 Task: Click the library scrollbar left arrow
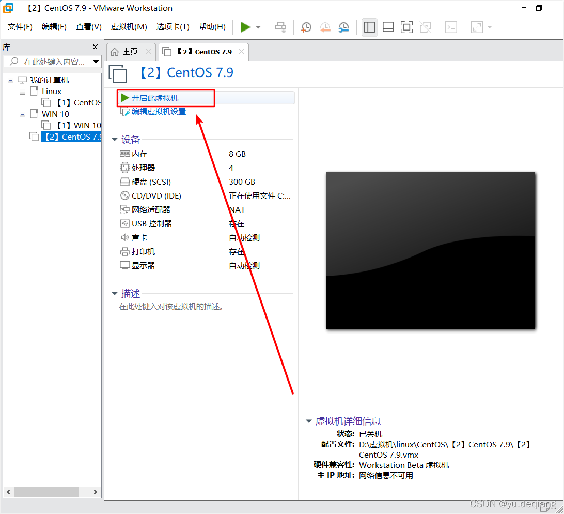tap(9, 492)
